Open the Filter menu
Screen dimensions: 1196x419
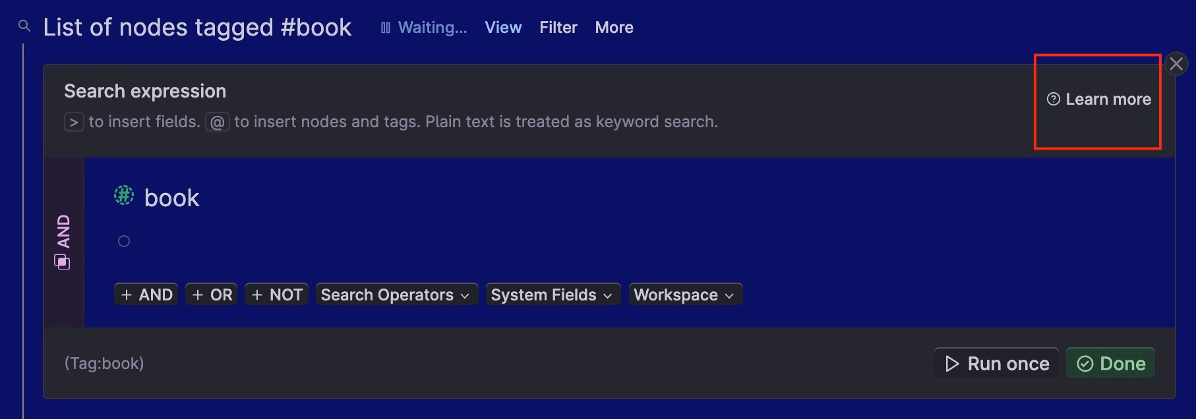click(558, 28)
